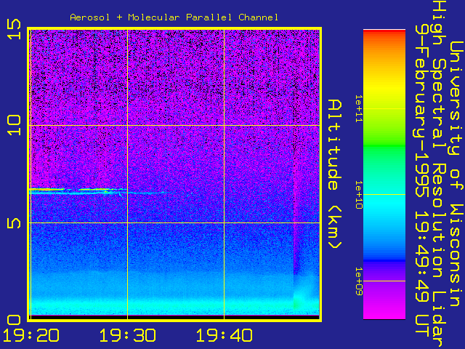Click the 1e+10 color scale label
The image size is (465, 349).
[359, 195]
